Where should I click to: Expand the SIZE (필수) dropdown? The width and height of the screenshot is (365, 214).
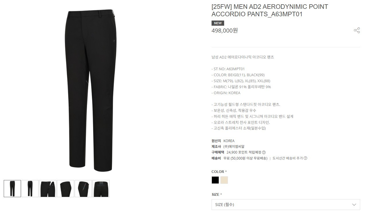click(x=286, y=205)
